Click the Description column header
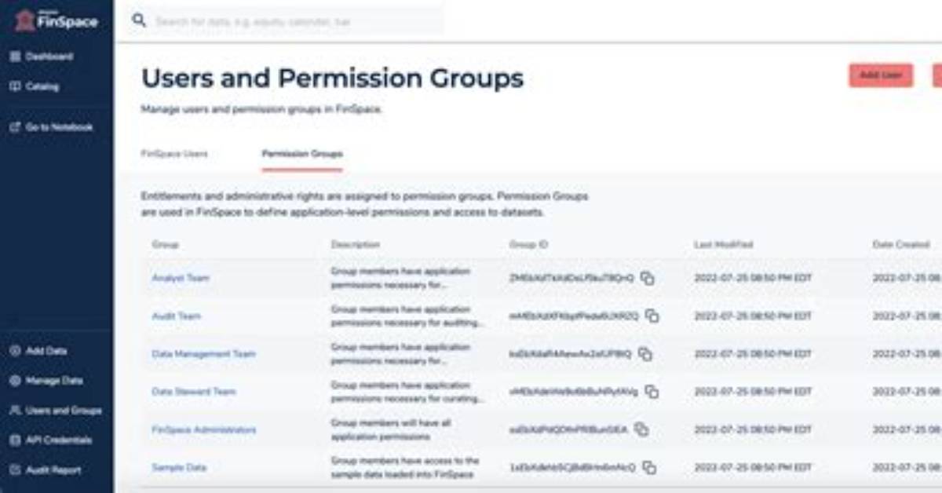Screen dimensions: 942x493 356,245
